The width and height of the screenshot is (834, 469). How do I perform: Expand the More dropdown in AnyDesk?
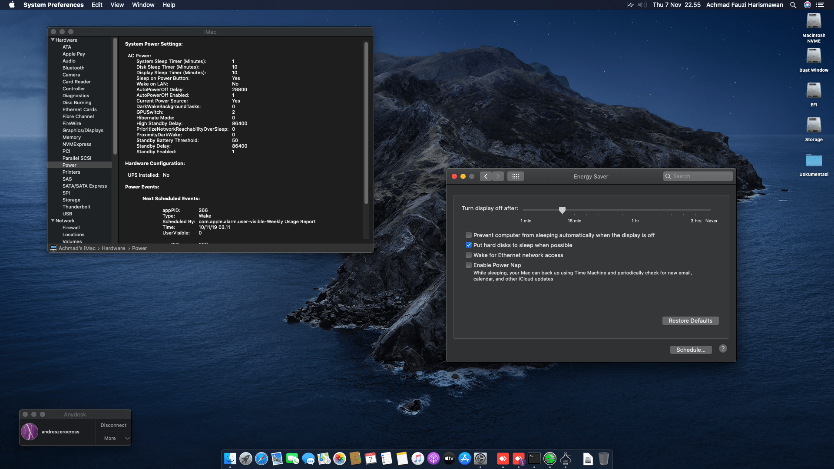click(113, 438)
